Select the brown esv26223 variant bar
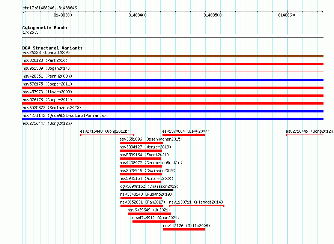334x244 pixels. click(x=173, y=56)
